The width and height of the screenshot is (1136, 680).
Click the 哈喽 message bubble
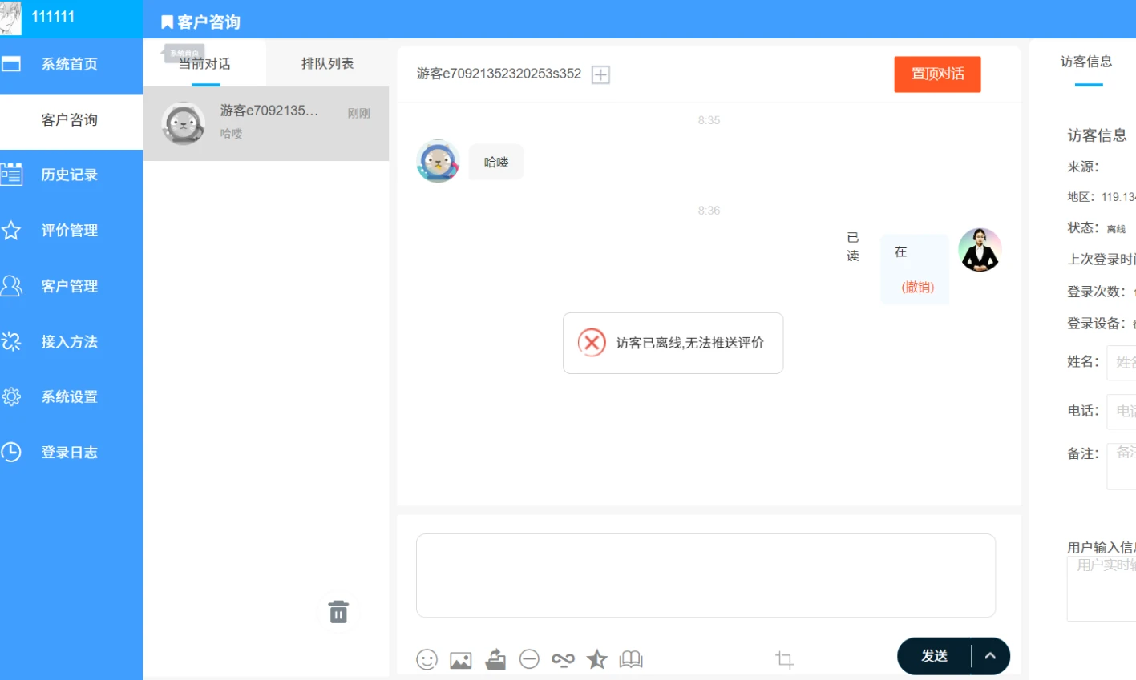coord(496,162)
